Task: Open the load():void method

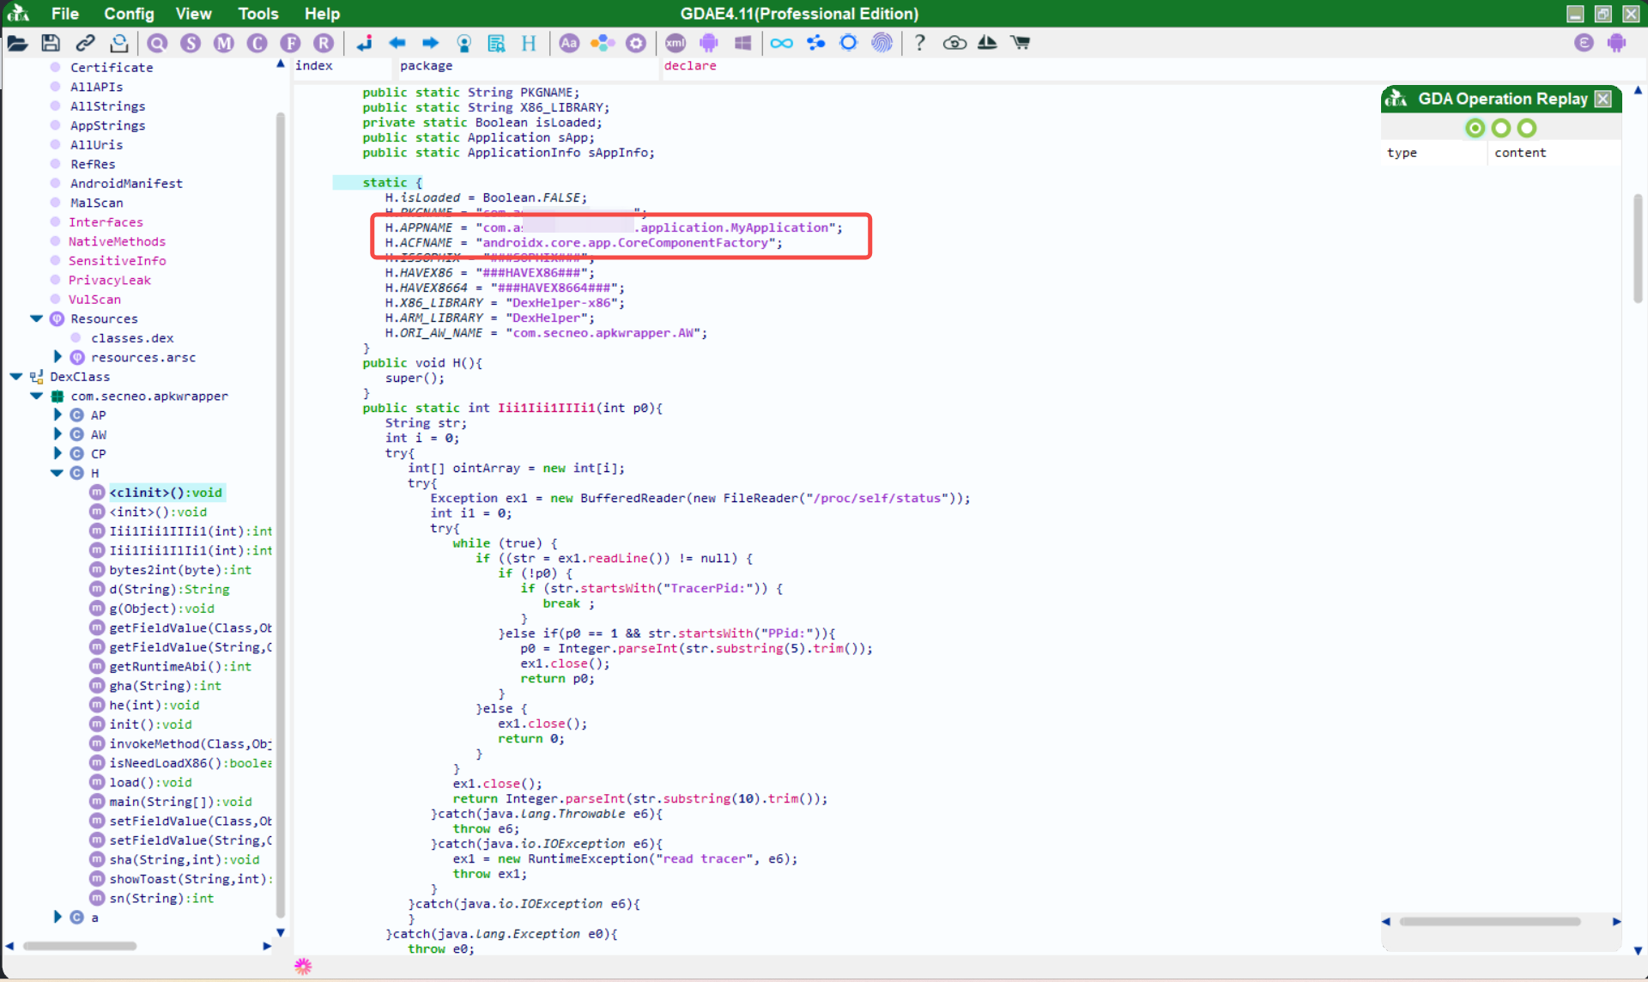Action: [x=150, y=782]
